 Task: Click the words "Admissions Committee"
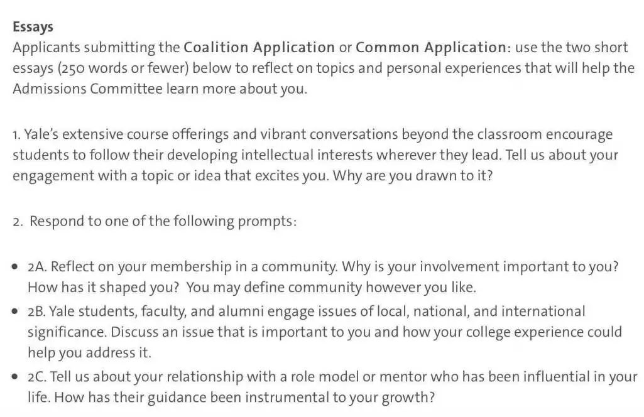click(87, 89)
